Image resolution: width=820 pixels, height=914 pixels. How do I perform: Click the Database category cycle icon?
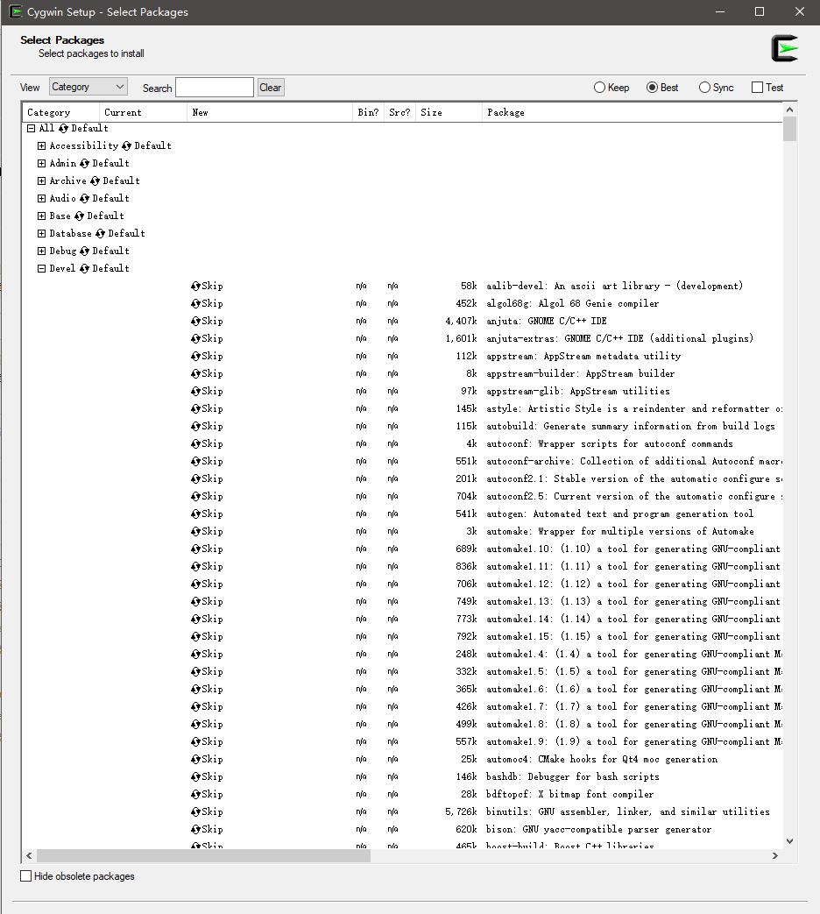[100, 233]
